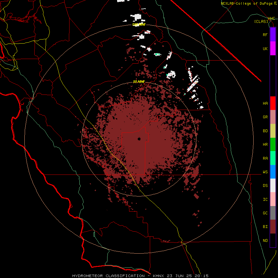Click the Hydrometeor Classification KHNX title text
Screen dimensions: 278x278
[x=140, y=276]
